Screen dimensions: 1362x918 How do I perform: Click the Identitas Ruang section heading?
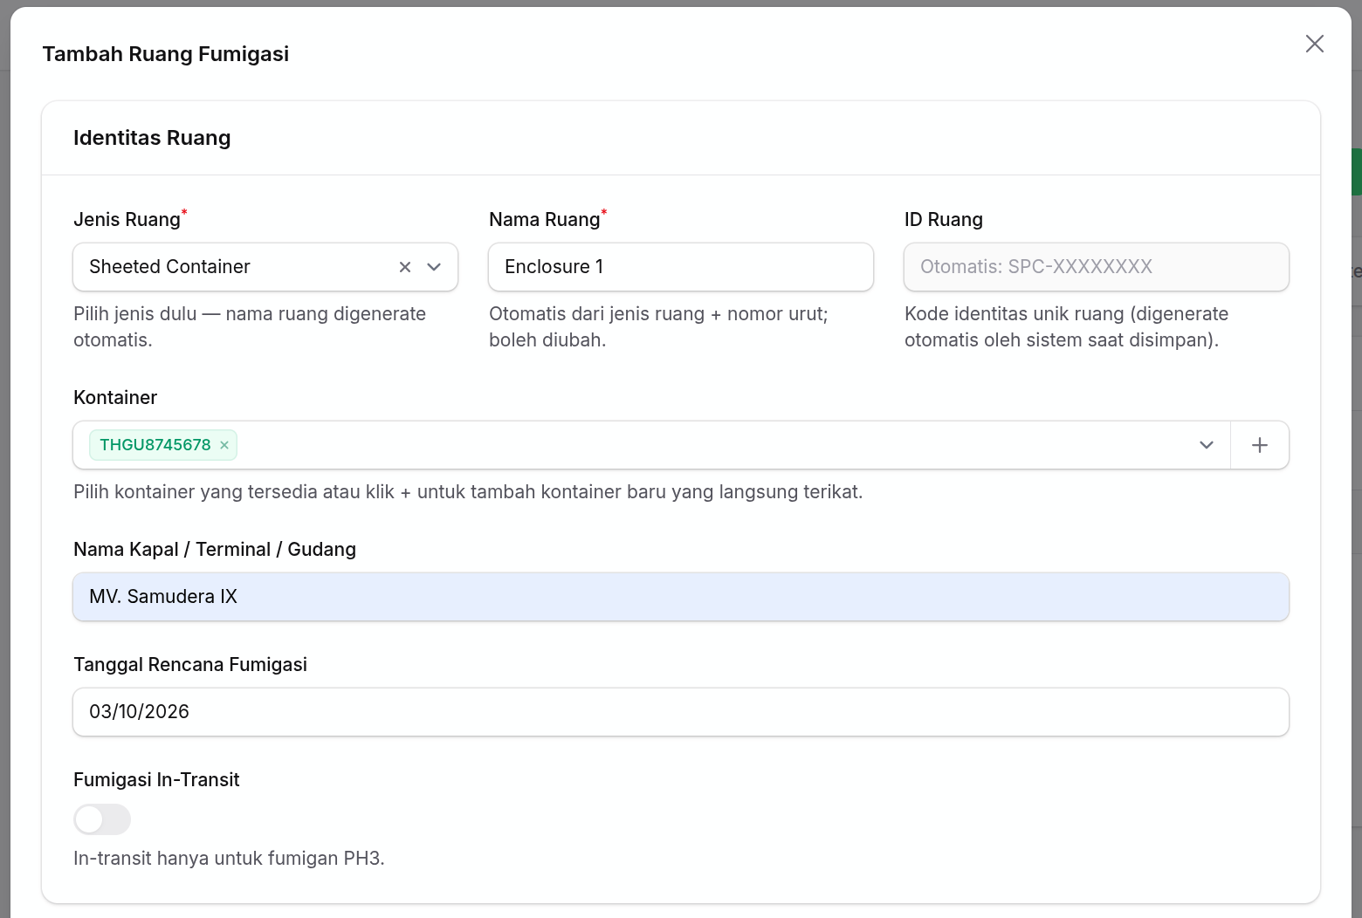[152, 138]
